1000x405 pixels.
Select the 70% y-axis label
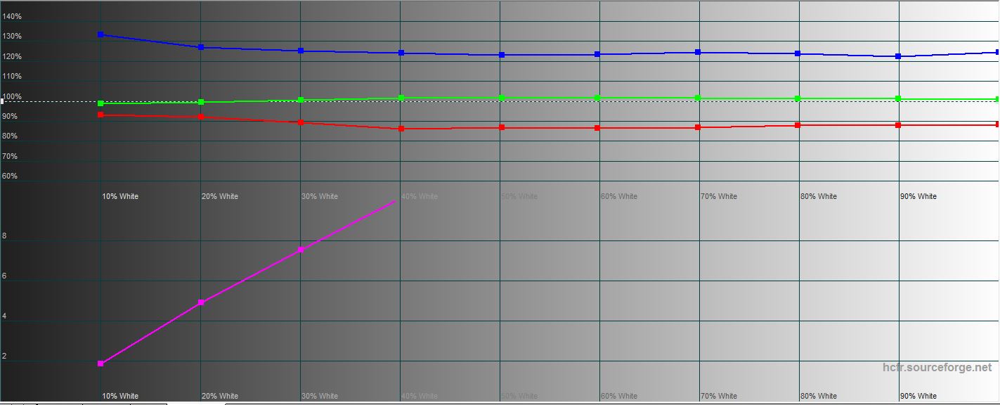point(10,156)
